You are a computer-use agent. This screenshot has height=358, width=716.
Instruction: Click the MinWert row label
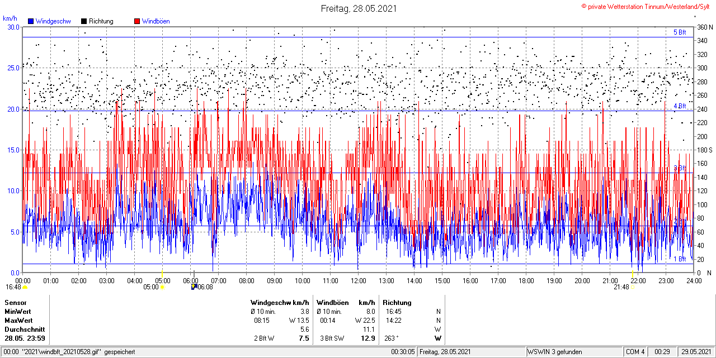(18, 312)
